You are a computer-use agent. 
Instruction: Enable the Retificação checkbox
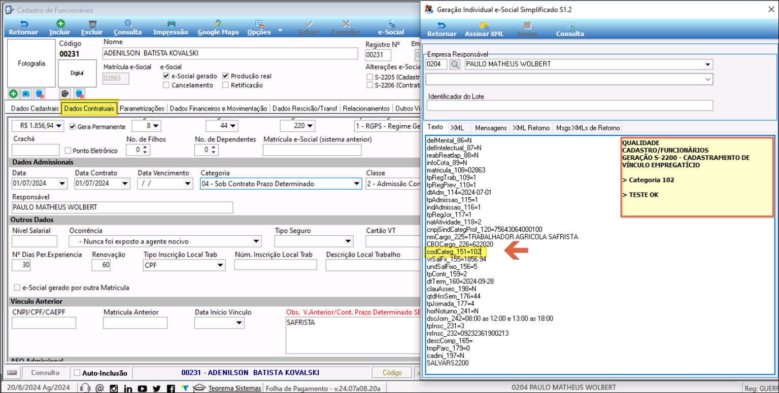[225, 85]
